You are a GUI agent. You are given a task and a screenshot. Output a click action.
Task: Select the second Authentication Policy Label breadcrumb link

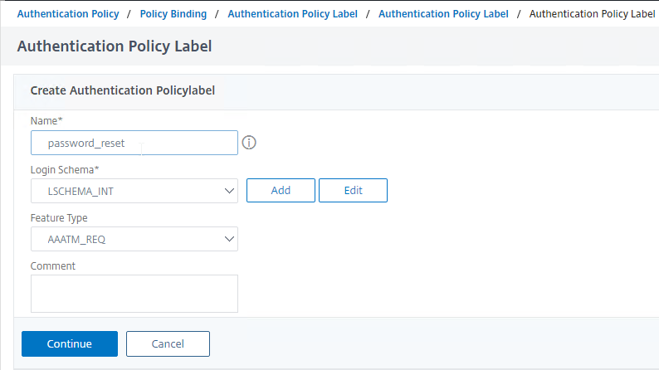click(443, 14)
